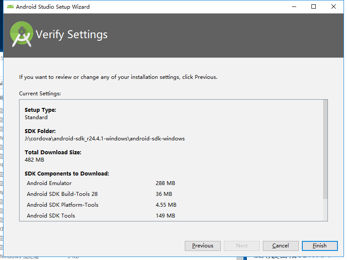Click the SDK folder path text

(105, 139)
